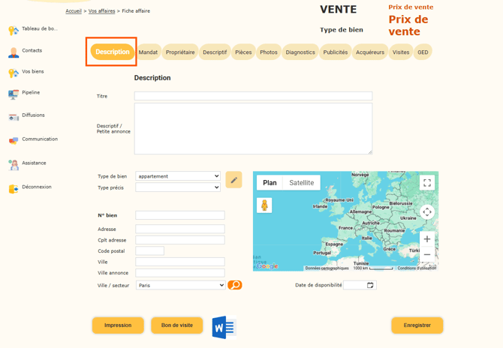The image size is (503, 348).
Task: Switch the map to Satellite view
Action: pyautogui.click(x=302, y=183)
